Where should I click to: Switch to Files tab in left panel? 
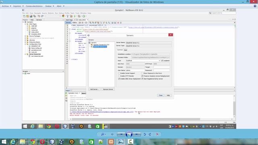(32, 20)
